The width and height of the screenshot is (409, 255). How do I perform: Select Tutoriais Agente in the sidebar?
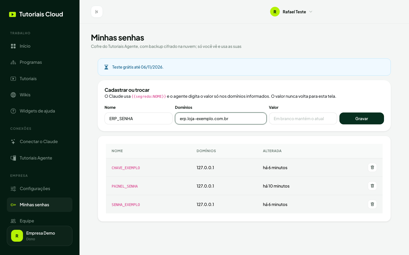coord(39,158)
